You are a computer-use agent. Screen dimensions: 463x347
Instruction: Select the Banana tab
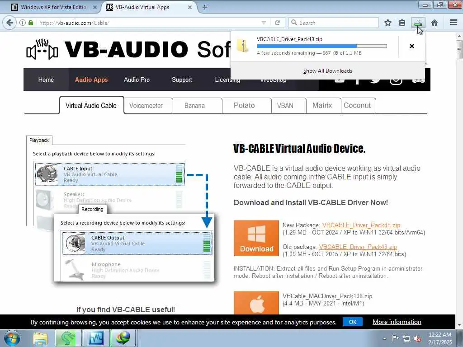point(194,106)
